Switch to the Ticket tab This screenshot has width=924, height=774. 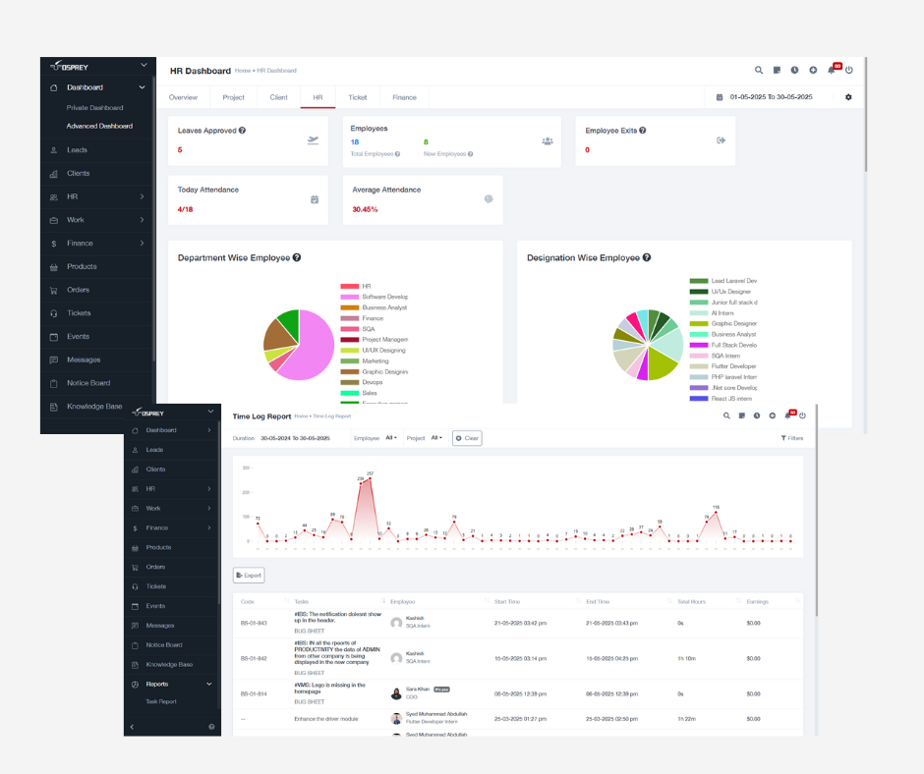tap(357, 97)
